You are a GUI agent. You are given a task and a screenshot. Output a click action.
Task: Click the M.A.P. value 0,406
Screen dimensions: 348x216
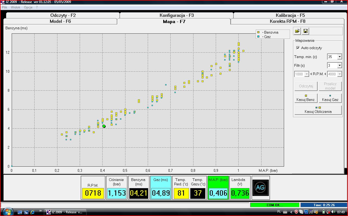coord(218,193)
